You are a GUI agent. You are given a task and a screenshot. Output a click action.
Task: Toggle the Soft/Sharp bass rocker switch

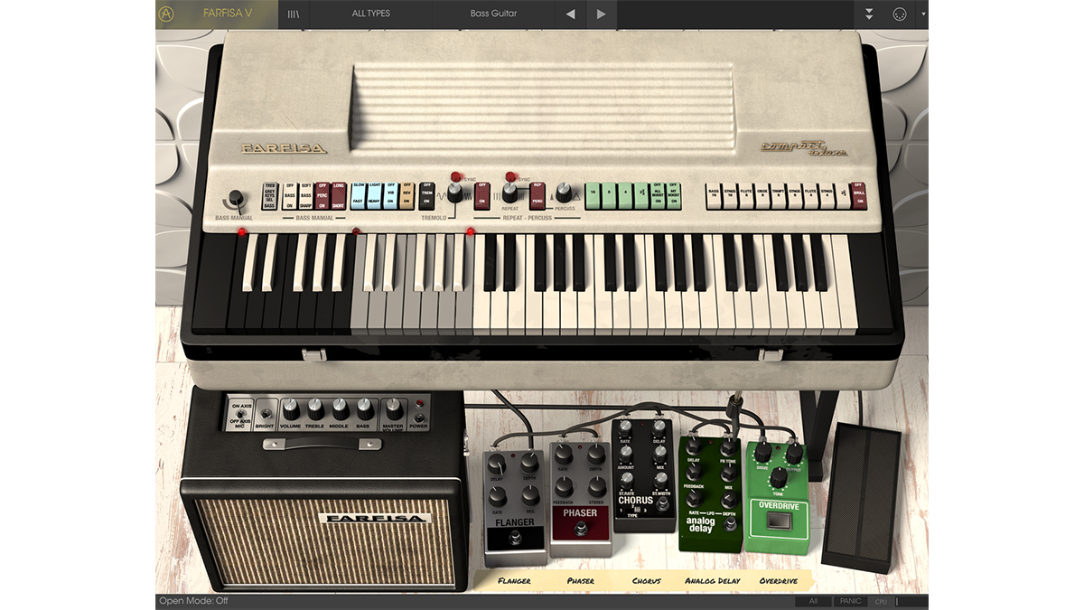click(306, 196)
